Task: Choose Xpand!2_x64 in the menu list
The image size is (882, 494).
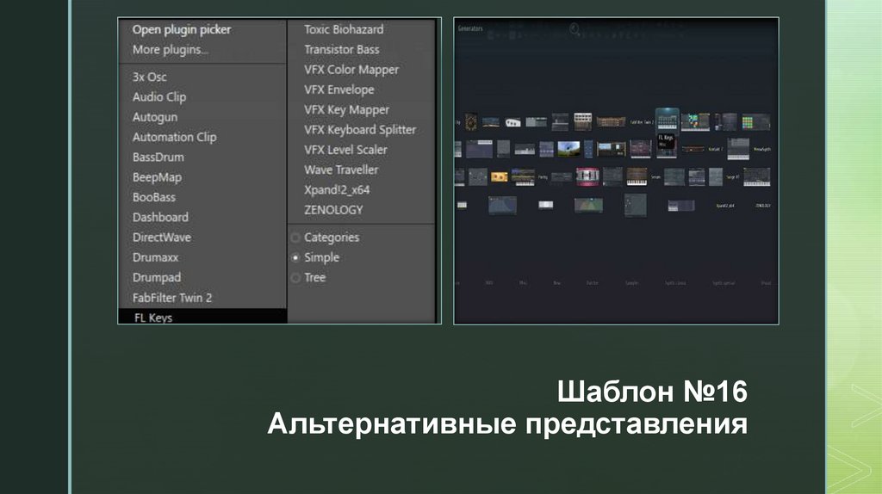Action: click(337, 190)
